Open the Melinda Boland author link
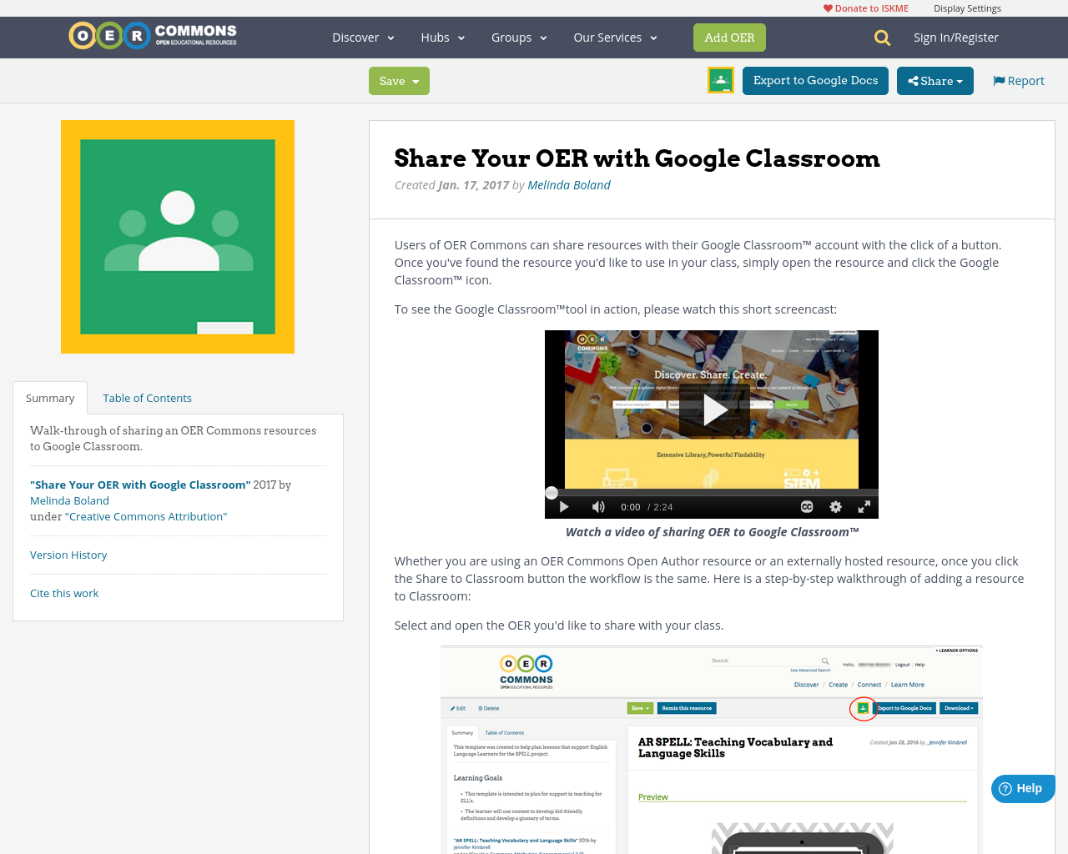This screenshot has width=1068, height=854. (568, 183)
